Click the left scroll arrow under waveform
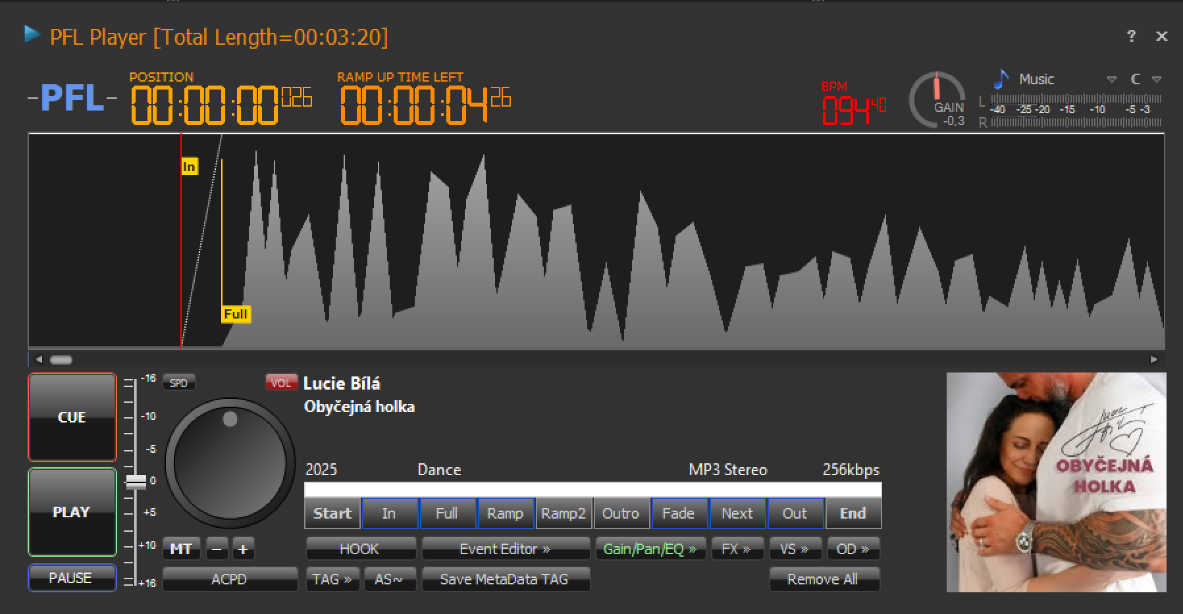This screenshot has height=614, width=1183. (39, 359)
